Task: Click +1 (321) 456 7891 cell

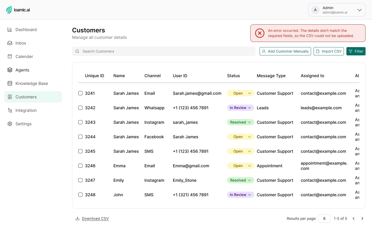Action: pos(191,195)
